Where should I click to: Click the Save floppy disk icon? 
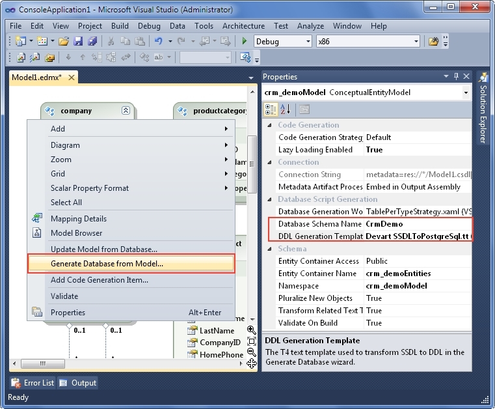point(78,41)
